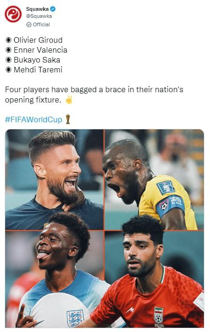
Task: Open the photo of player in red jersey
Action: coord(154,279)
